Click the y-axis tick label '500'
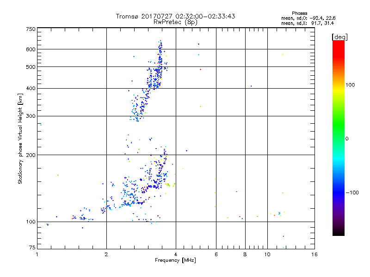The height and width of the screenshot is (277, 370). pos(31,67)
